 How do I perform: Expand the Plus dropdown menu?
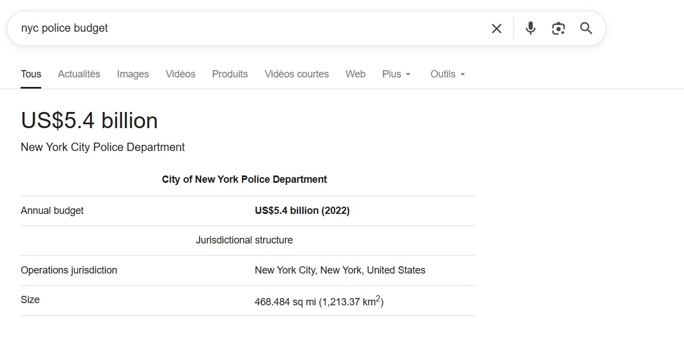[396, 74]
